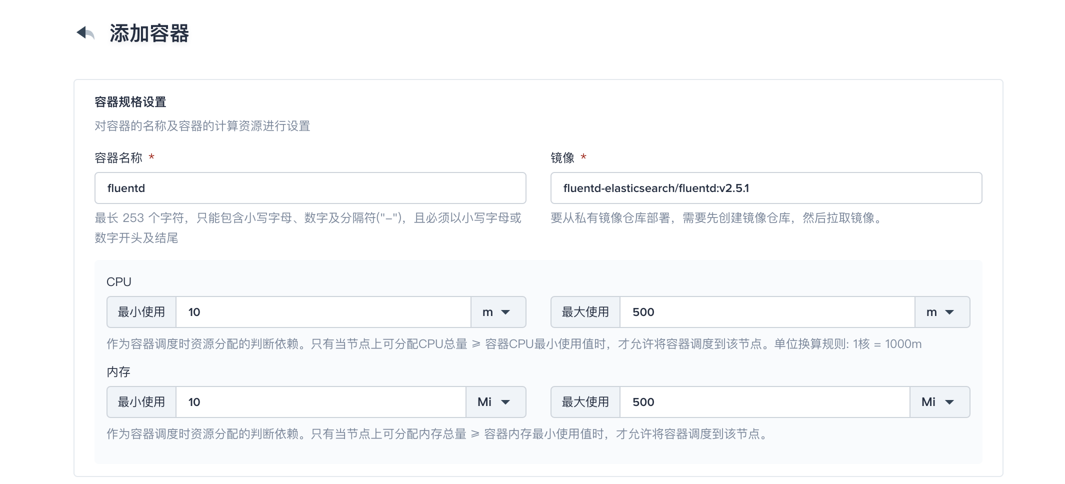1065x484 pixels.
Task: Click 对容器的名称及容器的计算资源进行设置 description
Action: pos(202,126)
